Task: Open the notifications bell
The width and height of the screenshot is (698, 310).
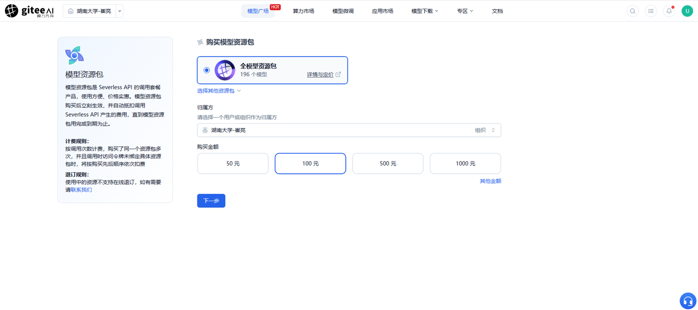Action: point(669,11)
